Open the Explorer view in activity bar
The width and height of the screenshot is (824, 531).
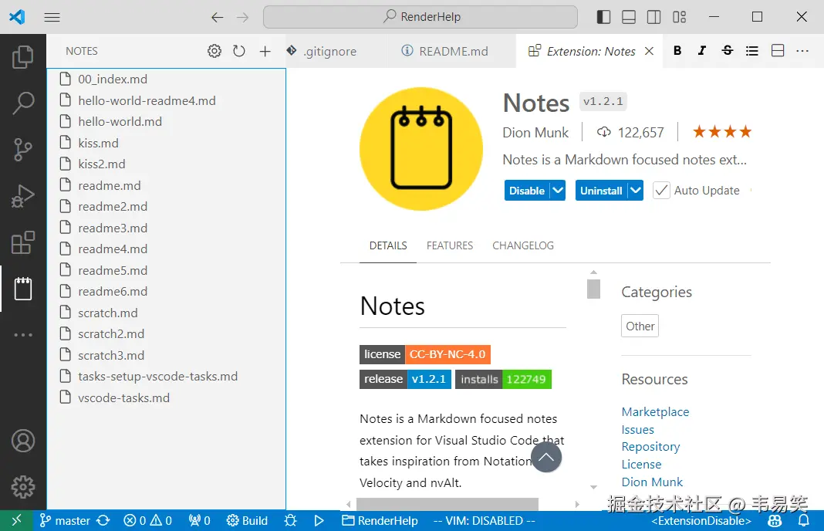pyautogui.click(x=22, y=57)
